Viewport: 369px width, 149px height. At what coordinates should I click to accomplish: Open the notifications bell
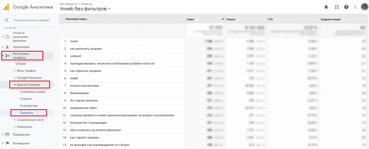coord(326,7)
